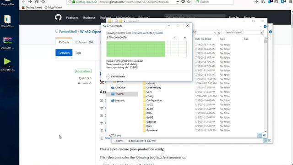This screenshot has width=293, height=165.
Task: Click the System32 scrollbar up arrow
Action: click(x=266, y=38)
